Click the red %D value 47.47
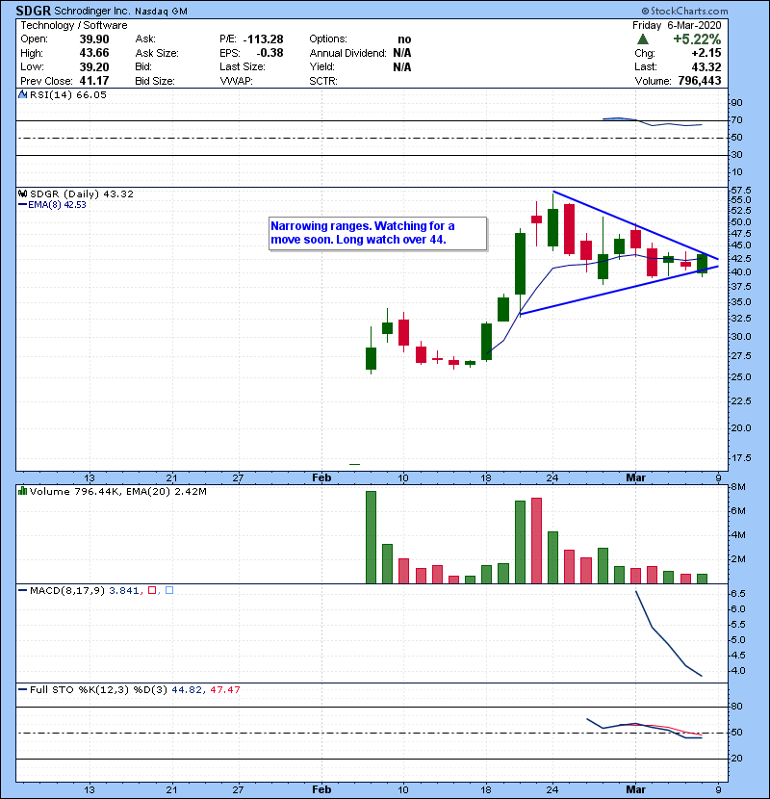This screenshot has width=770, height=799. (224, 689)
